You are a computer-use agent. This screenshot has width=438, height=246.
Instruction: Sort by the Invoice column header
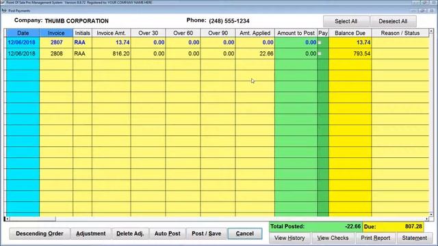tap(56, 33)
